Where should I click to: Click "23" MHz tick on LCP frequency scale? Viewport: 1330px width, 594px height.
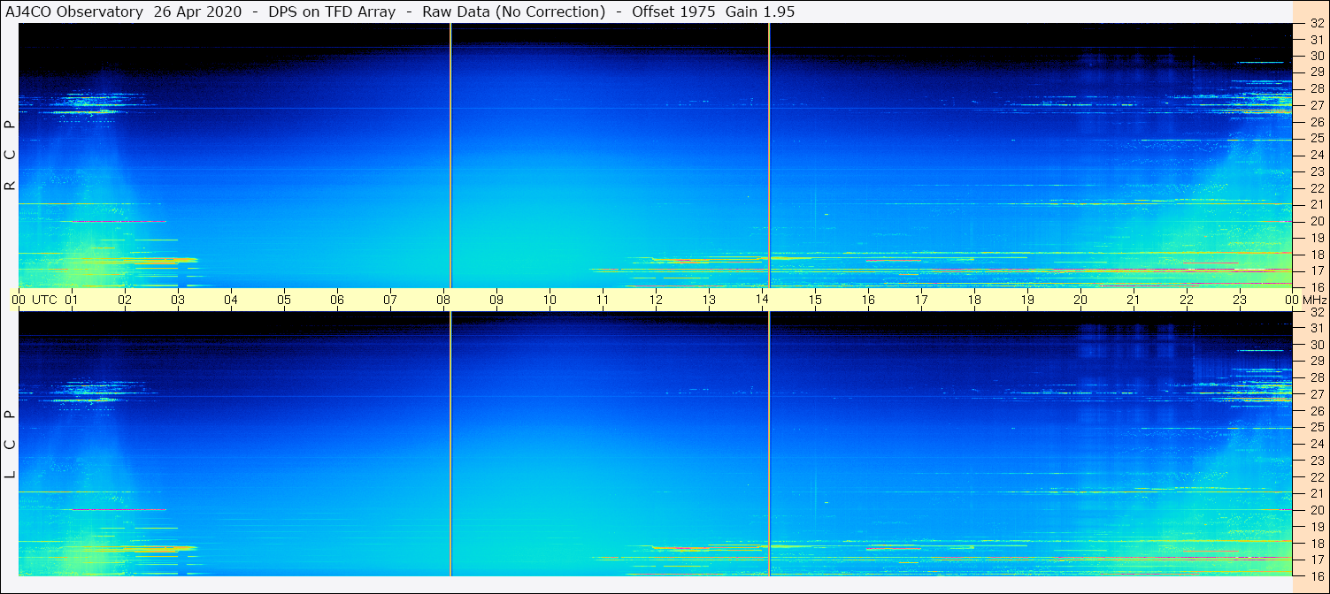pos(1316,461)
